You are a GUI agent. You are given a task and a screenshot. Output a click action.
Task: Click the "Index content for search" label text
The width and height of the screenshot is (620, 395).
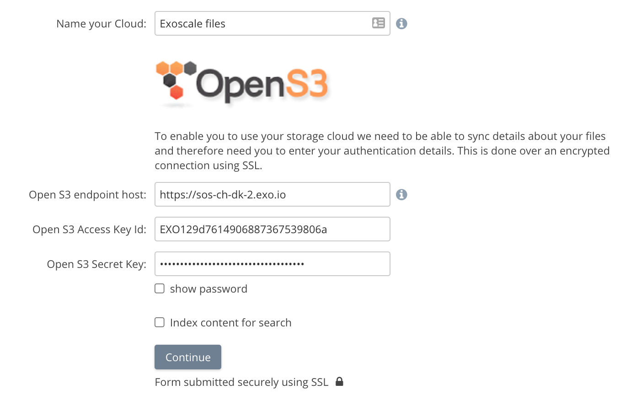click(x=230, y=323)
